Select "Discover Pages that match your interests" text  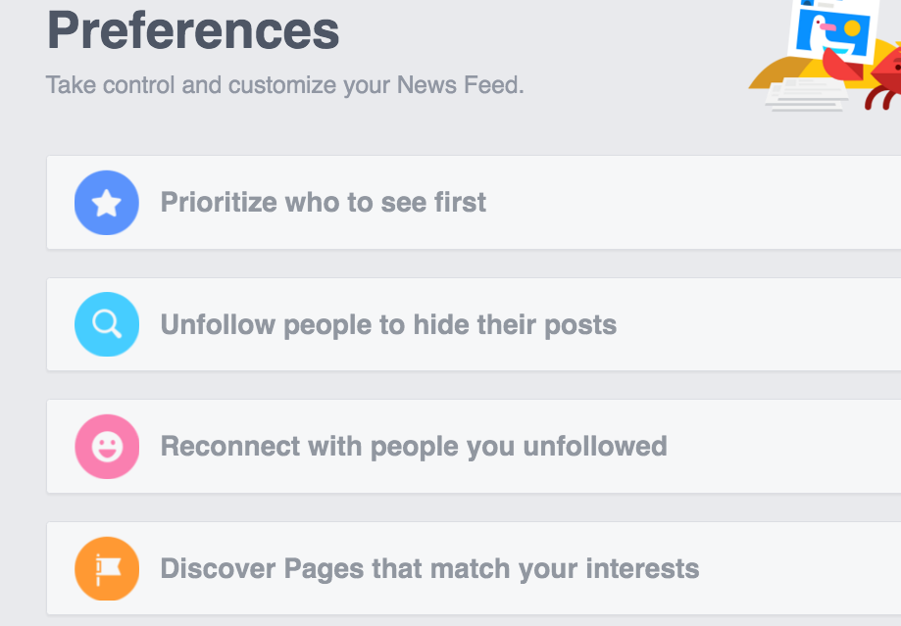click(x=429, y=569)
